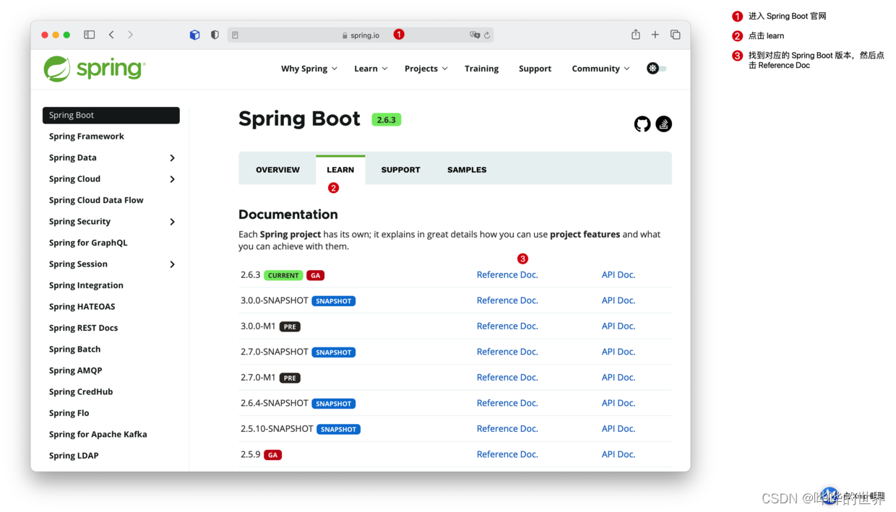Image resolution: width=896 pixels, height=512 pixels.
Task: Expand the Spring Security sidebar chevron
Action: pos(172,222)
